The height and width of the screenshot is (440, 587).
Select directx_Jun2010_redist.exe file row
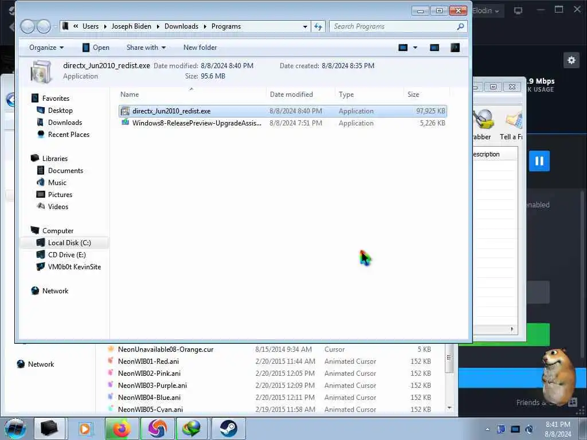coord(283,111)
